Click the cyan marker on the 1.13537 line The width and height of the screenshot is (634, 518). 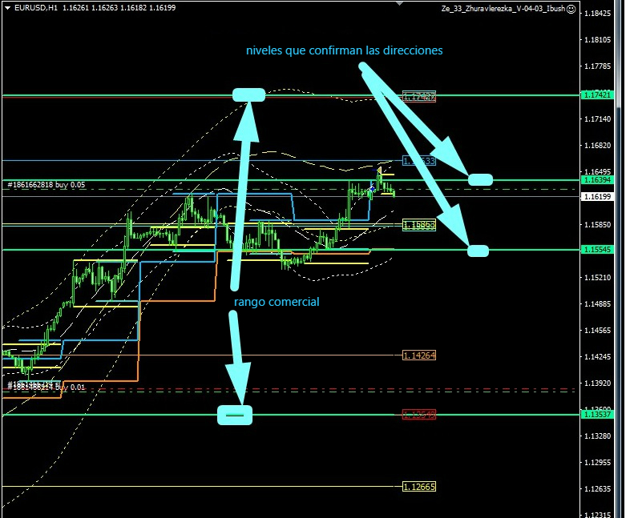pos(235,415)
